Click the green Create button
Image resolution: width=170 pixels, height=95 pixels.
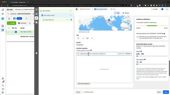tap(11, 23)
